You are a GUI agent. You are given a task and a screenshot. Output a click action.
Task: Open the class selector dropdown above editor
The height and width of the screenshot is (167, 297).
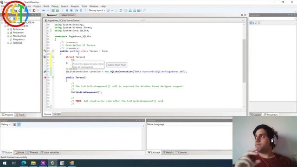(142, 20)
